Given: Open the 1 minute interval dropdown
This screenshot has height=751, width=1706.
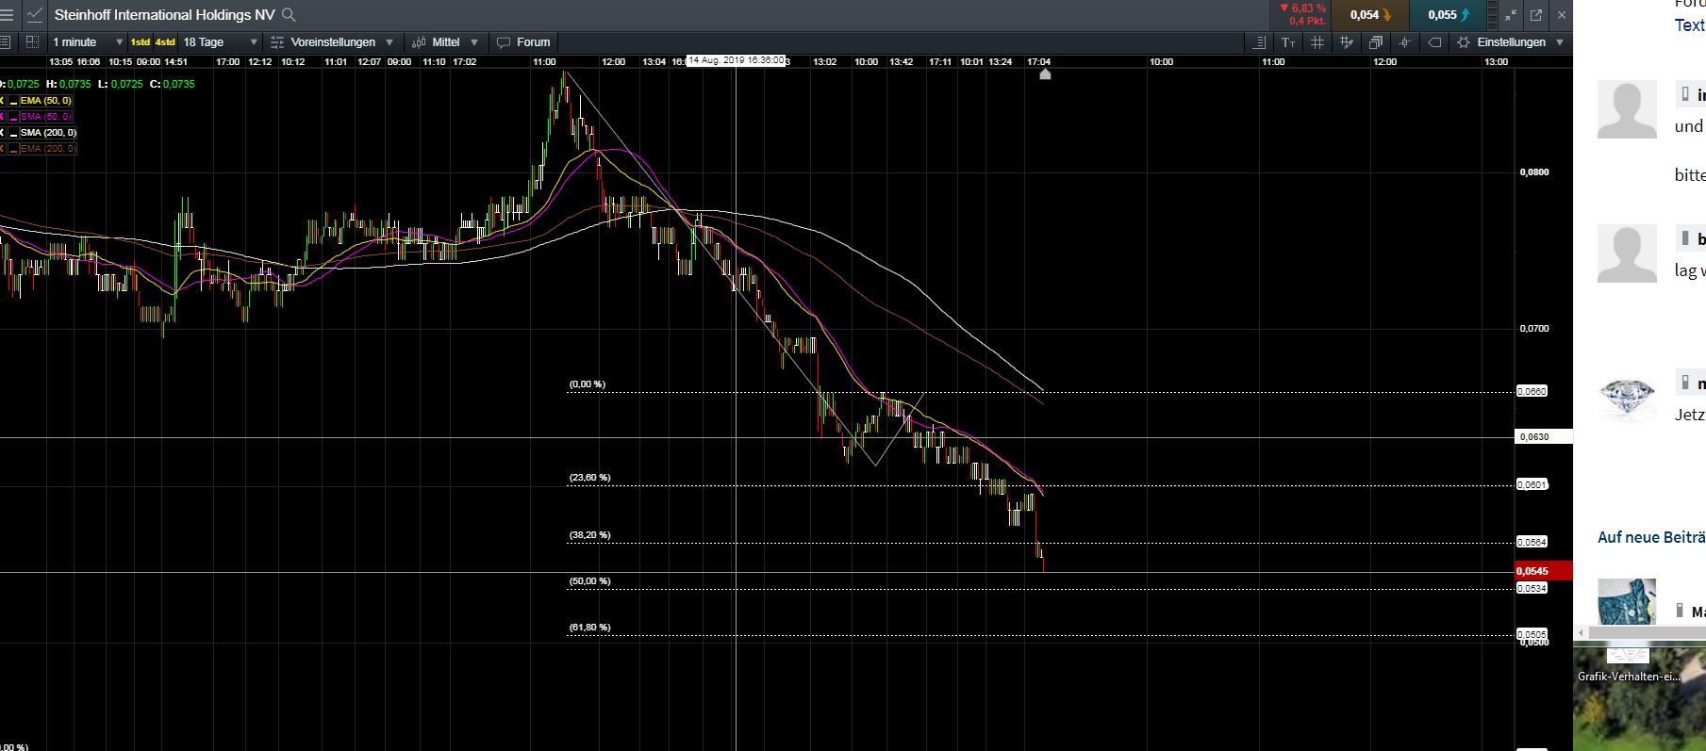Looking at the screenshot, I should [88, 42].
